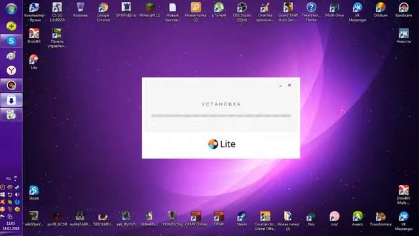
Task: Open the DroidX Multi desktop shortcut
Action: tap(403, 194)
